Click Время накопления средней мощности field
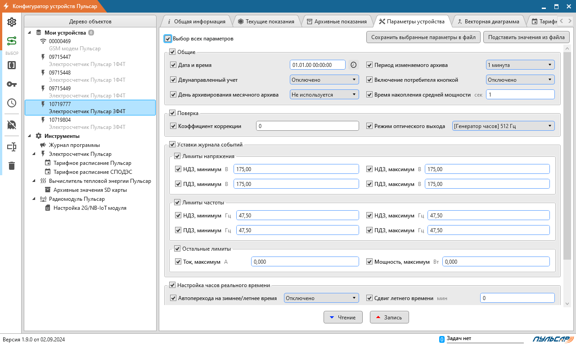Viewport: 576px width, 345px height. pyautogui.click(x=520, y=94)
